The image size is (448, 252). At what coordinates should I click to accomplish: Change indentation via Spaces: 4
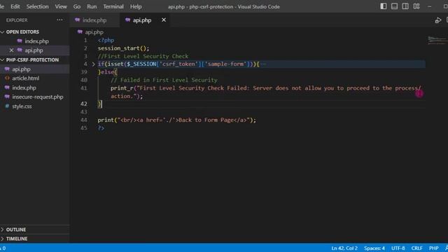coord(374,248)
